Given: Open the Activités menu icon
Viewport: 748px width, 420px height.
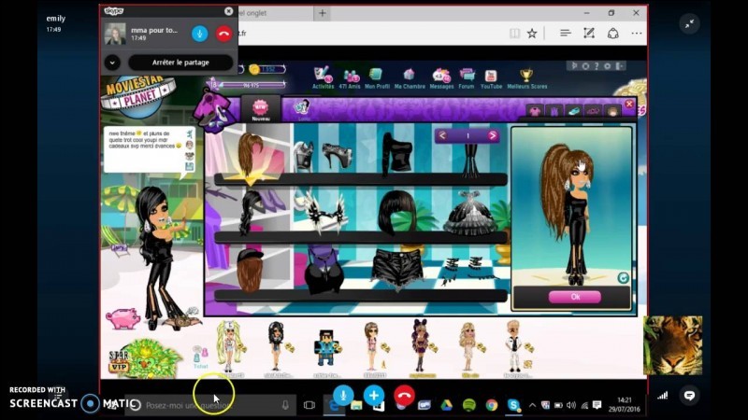Looking at the screenshot, I should [x=323, y=77].
